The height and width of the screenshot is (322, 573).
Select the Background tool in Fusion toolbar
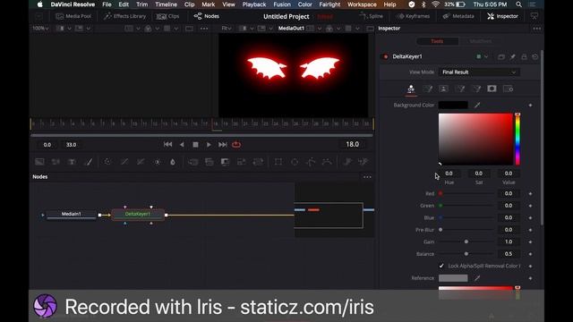coord(39,162)
